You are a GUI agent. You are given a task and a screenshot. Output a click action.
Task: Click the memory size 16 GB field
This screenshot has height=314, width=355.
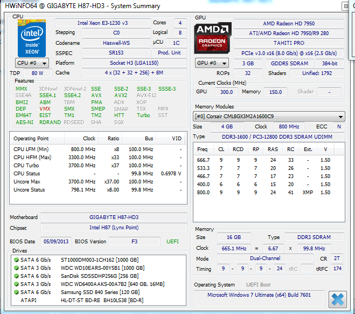[234, 237]
